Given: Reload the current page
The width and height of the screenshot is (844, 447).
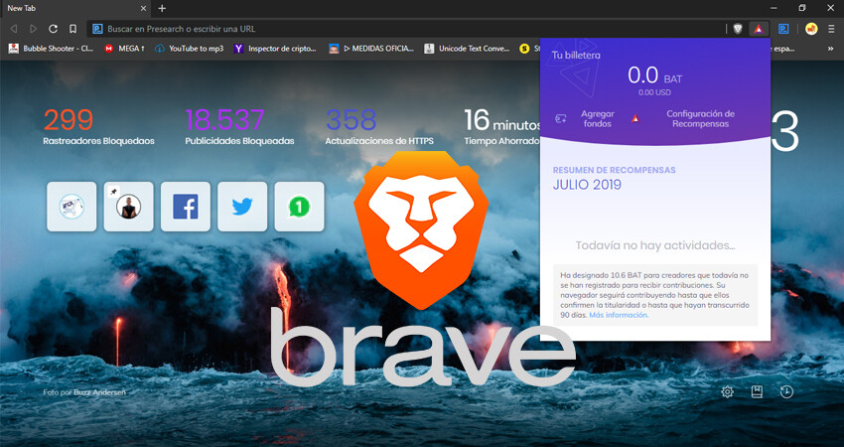Looking at the screenshot, I should (53, 29).
